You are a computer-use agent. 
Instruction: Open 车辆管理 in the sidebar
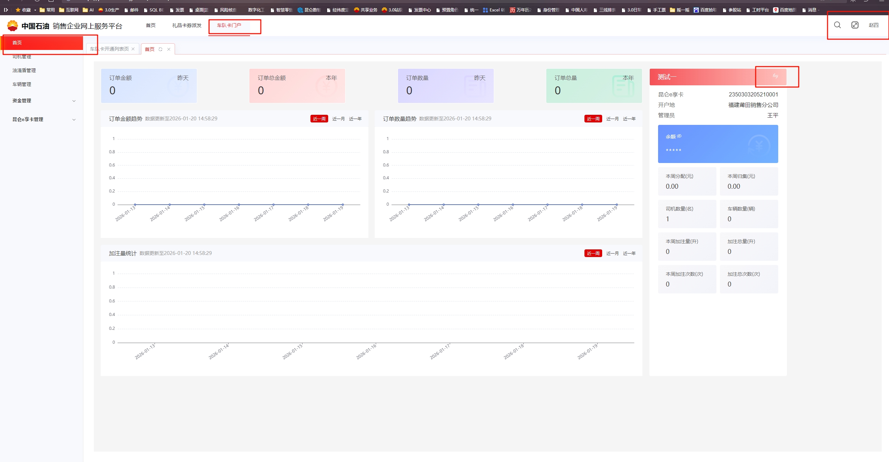[22, 84]
